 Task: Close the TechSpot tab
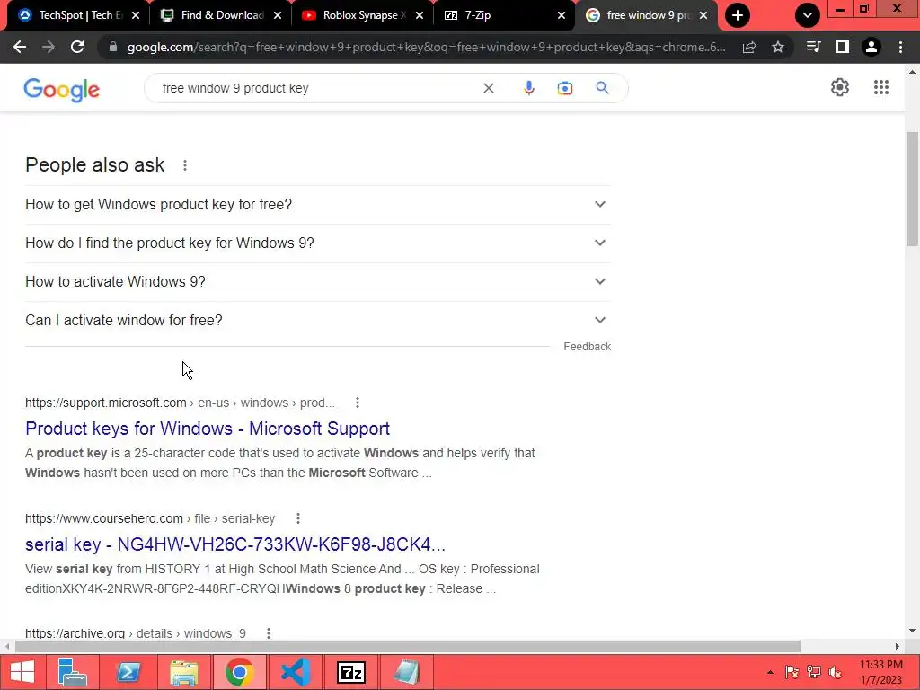136,15
